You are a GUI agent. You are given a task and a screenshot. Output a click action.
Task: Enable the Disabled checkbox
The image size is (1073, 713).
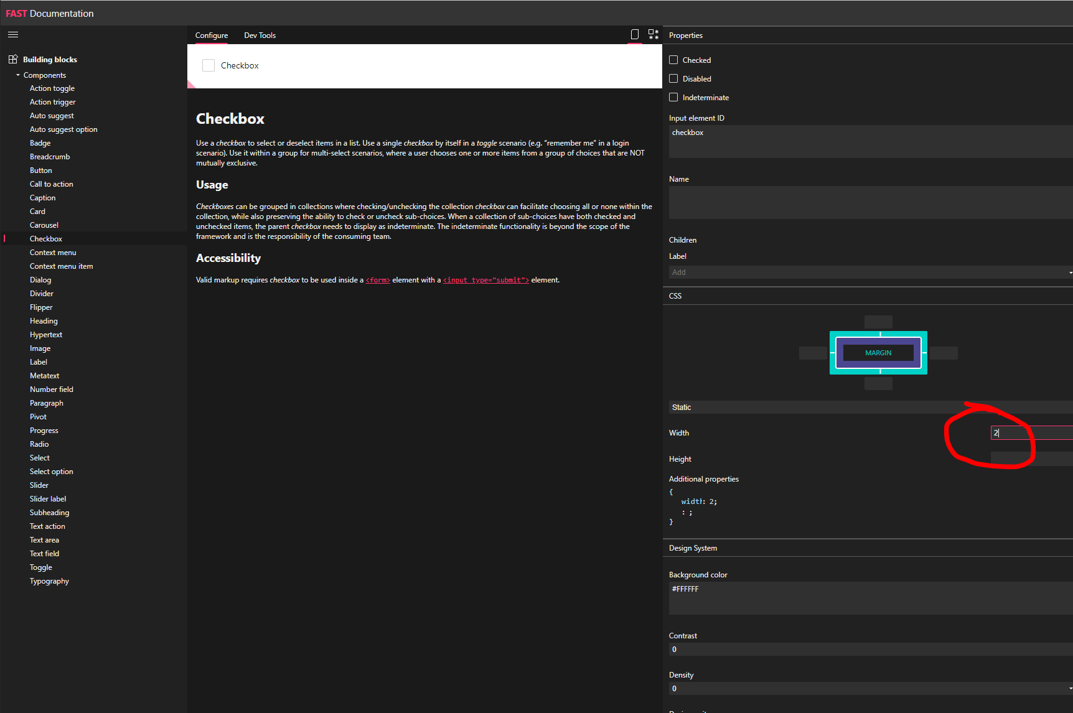673,78
